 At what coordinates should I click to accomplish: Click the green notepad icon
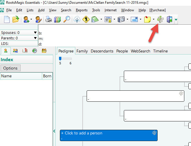tap(95, 19)
